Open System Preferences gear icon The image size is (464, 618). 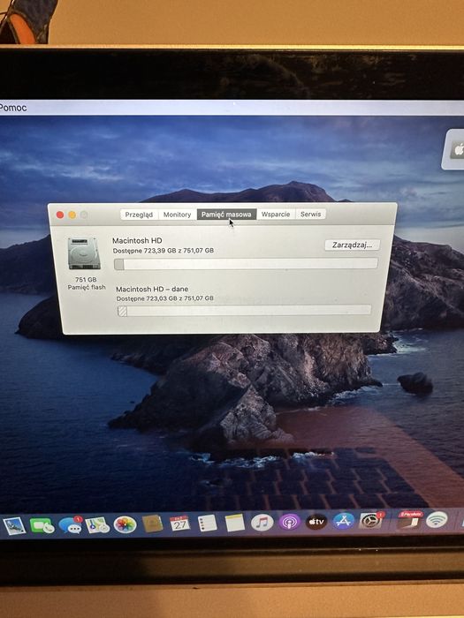click(371, 521)
